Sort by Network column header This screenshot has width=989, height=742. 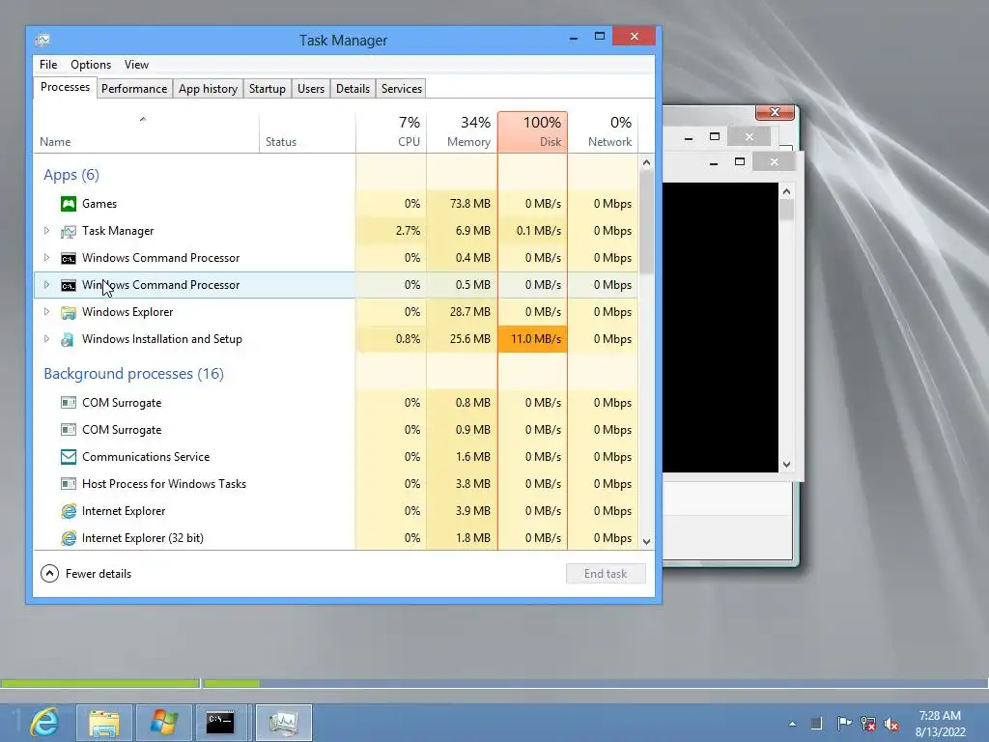603,132
